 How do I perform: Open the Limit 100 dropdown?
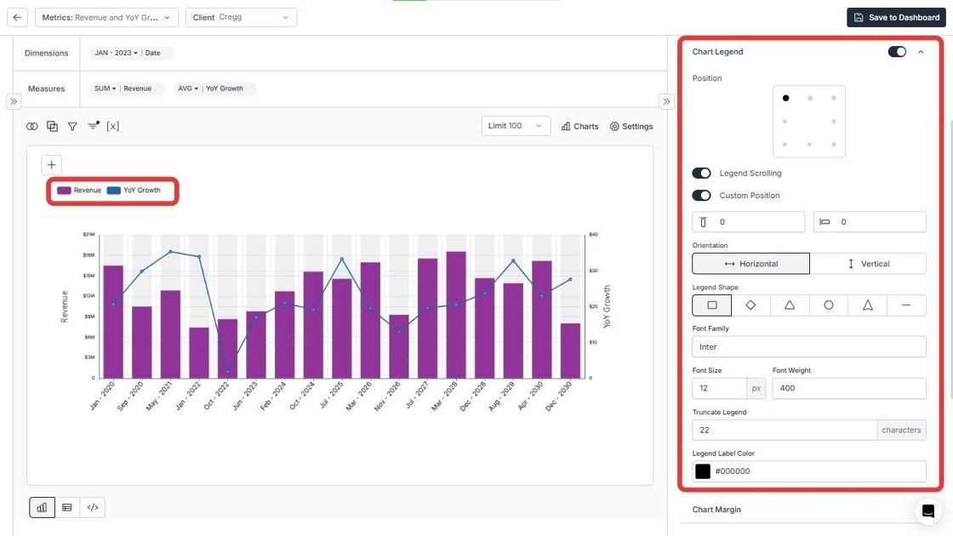(516, 126)
